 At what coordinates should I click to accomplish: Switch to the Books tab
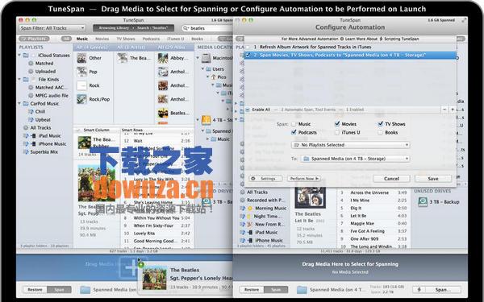coord(197,39)
